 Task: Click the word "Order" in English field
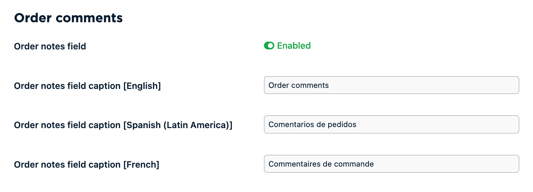tap(278, 85)
